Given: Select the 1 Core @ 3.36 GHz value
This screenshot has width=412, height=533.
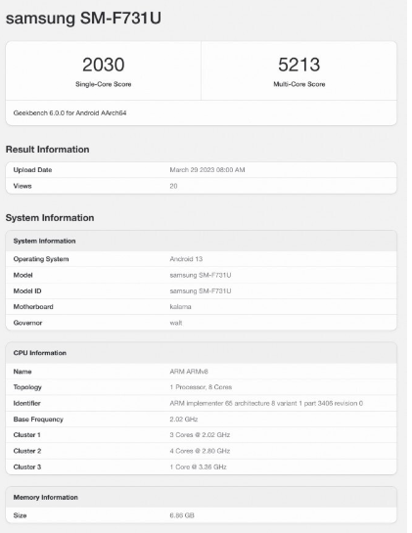Looking at the screenshot, I should point(198,466).
